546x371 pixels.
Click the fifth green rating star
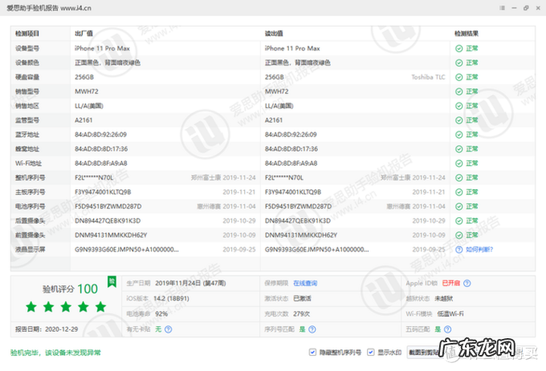click(x=100, y=307)
